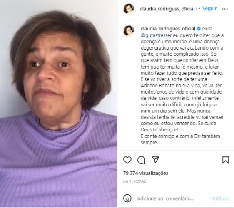Open claudia_rodrigues_oficial username in the header
234x208 pixels.
167,9
